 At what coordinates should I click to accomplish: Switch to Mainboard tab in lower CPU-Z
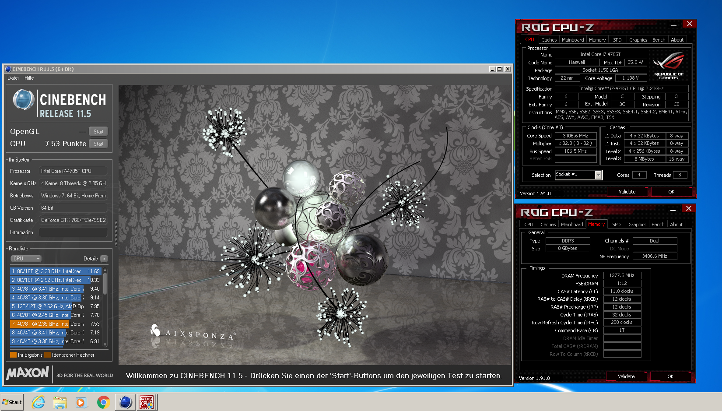coord(572,225)
